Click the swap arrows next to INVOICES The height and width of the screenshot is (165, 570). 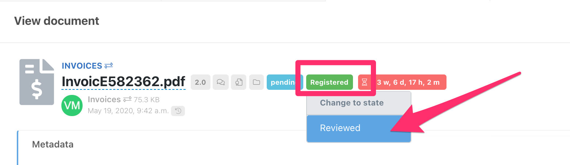109,66
